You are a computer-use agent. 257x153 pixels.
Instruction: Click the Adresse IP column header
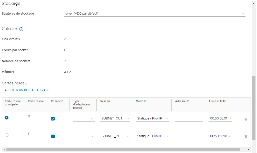[x=182, y=101]
